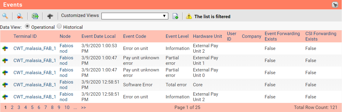Go to page 3
Screen dimensions: 342x112
pyautogui.click(x=19, y=107)
